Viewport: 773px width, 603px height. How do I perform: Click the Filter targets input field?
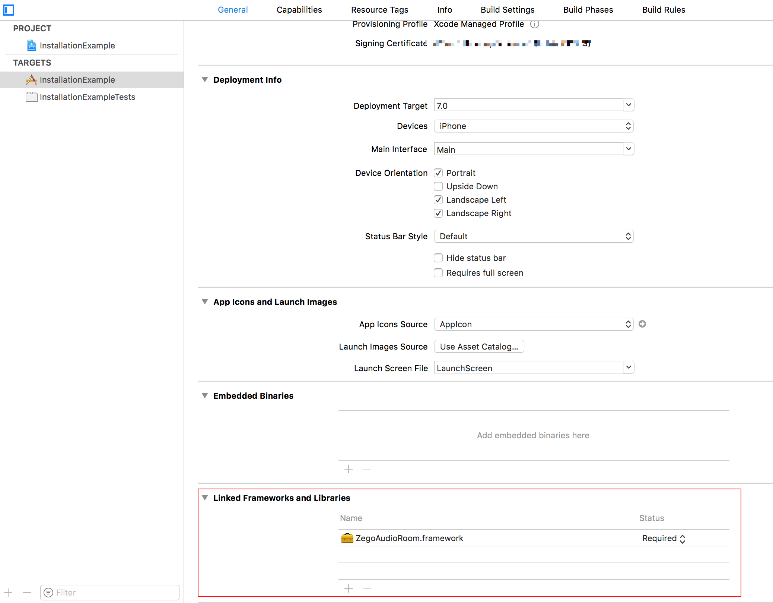[110, 593]
